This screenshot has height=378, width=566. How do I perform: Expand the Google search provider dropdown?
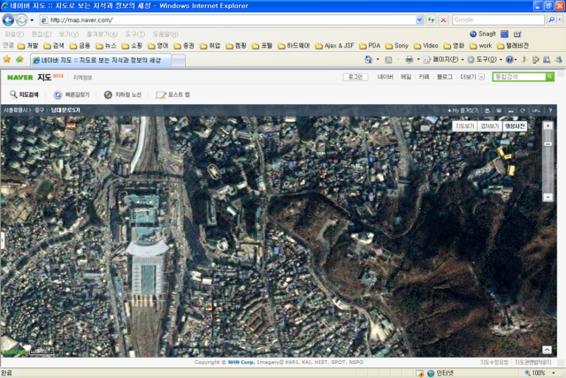point(560,19)
